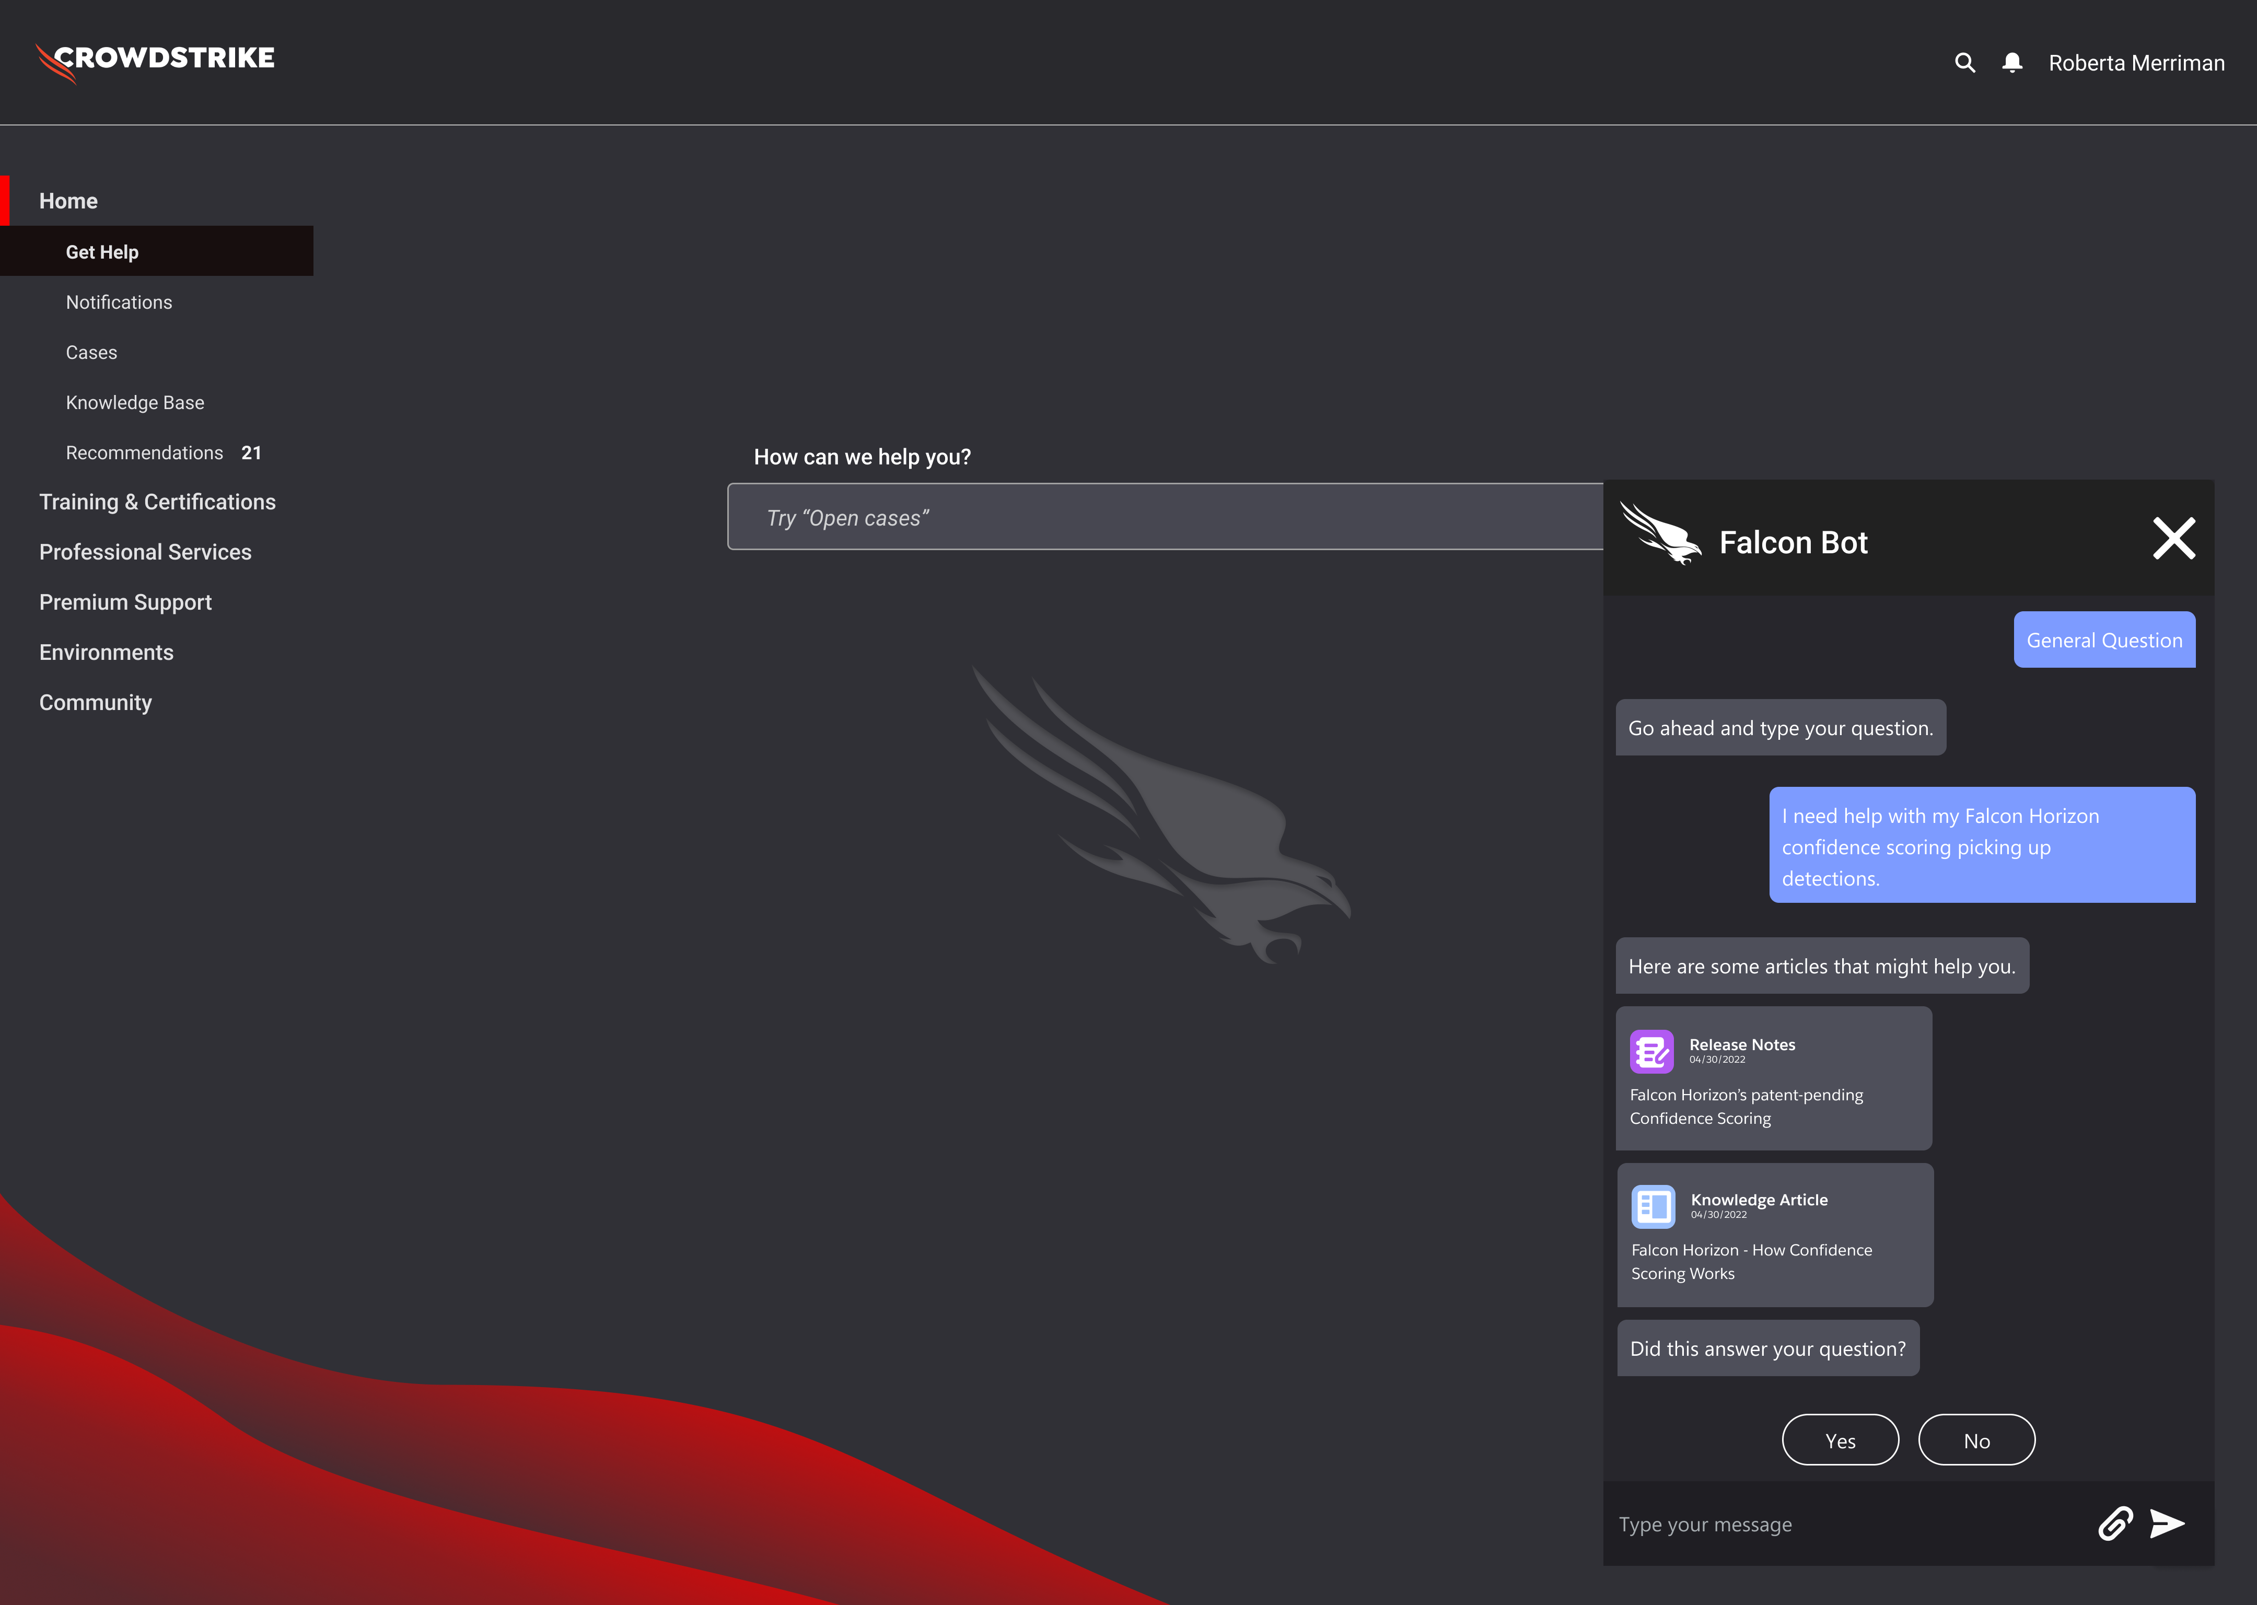
Task: Open notifications bell icon
Action: 2012,63
